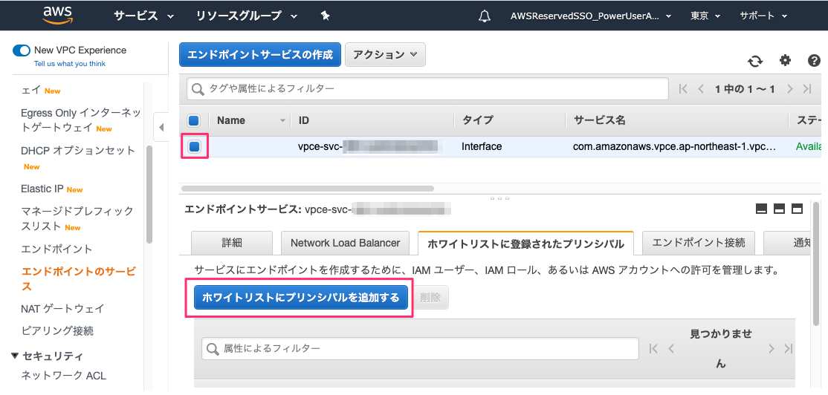Open NAT ゲートウェイ in sidebar

(62, 309)
